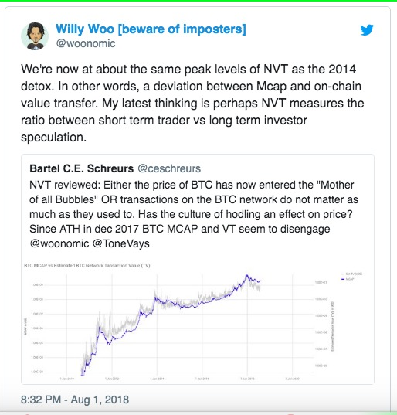Open the Willy Woo display name link

tap(151, 29)
